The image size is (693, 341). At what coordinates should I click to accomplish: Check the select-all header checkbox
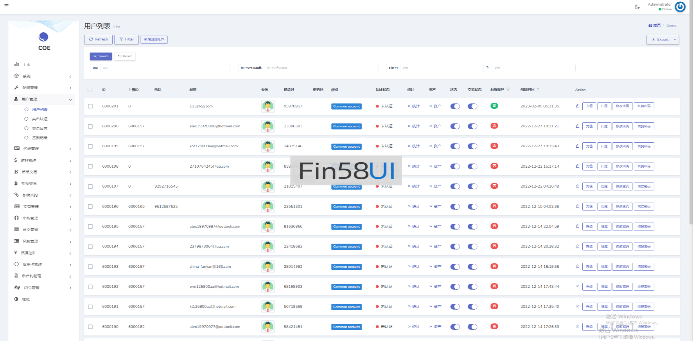90,90
